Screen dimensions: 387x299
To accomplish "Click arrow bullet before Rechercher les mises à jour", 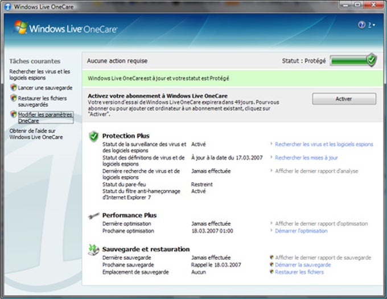I will pyautogui.click(x=271, y=157).
